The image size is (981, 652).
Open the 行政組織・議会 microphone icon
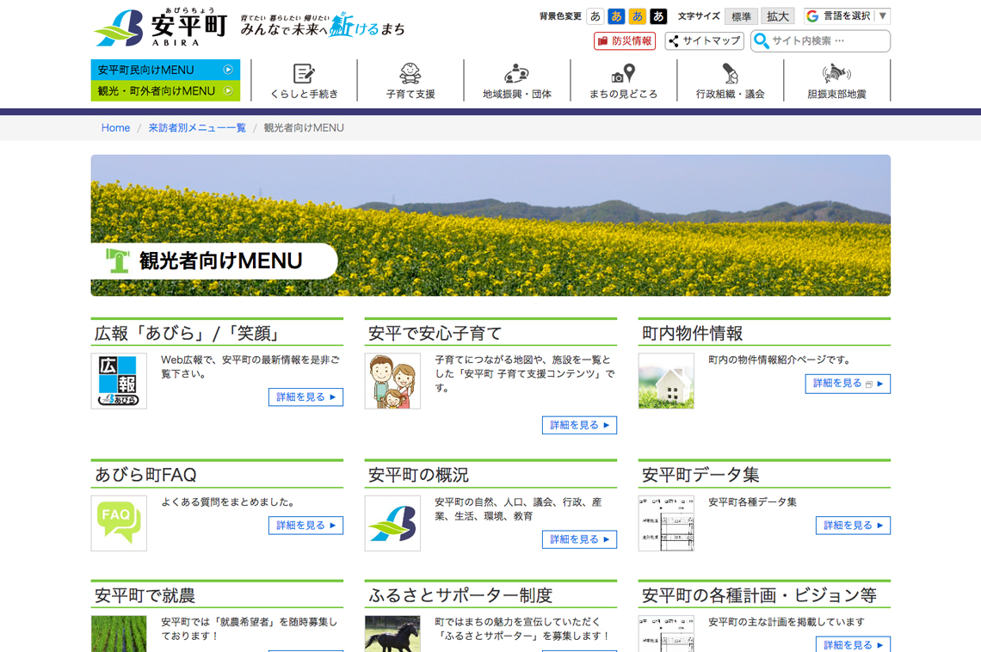click(x=730, y=73)
